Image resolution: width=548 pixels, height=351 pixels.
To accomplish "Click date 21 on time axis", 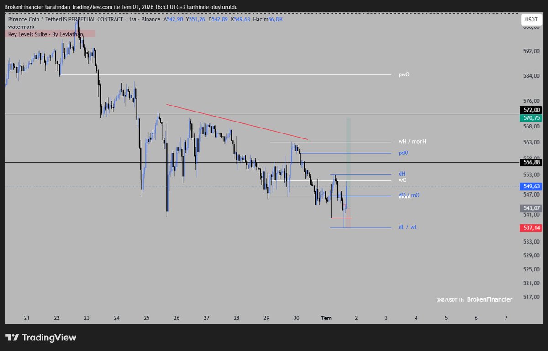I will pos(27,318).
